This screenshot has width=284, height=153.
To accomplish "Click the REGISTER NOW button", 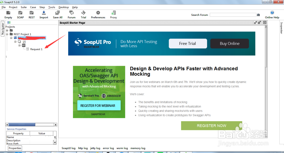I will [x=212, y=126].
